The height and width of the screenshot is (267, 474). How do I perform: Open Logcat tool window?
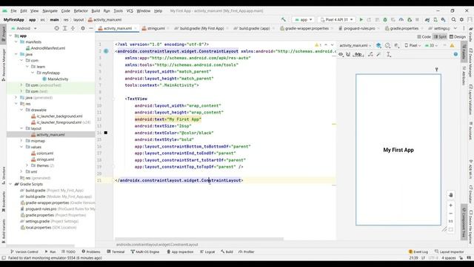click(x=207, y=251)
